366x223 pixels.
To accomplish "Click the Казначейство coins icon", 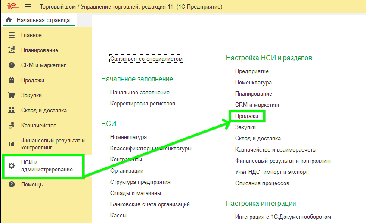I will click(12, 125).
